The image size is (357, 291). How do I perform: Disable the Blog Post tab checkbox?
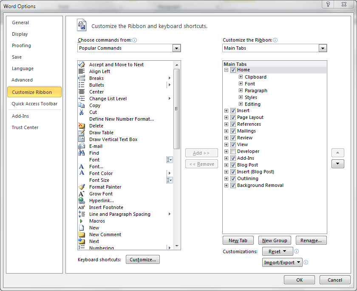232,165
